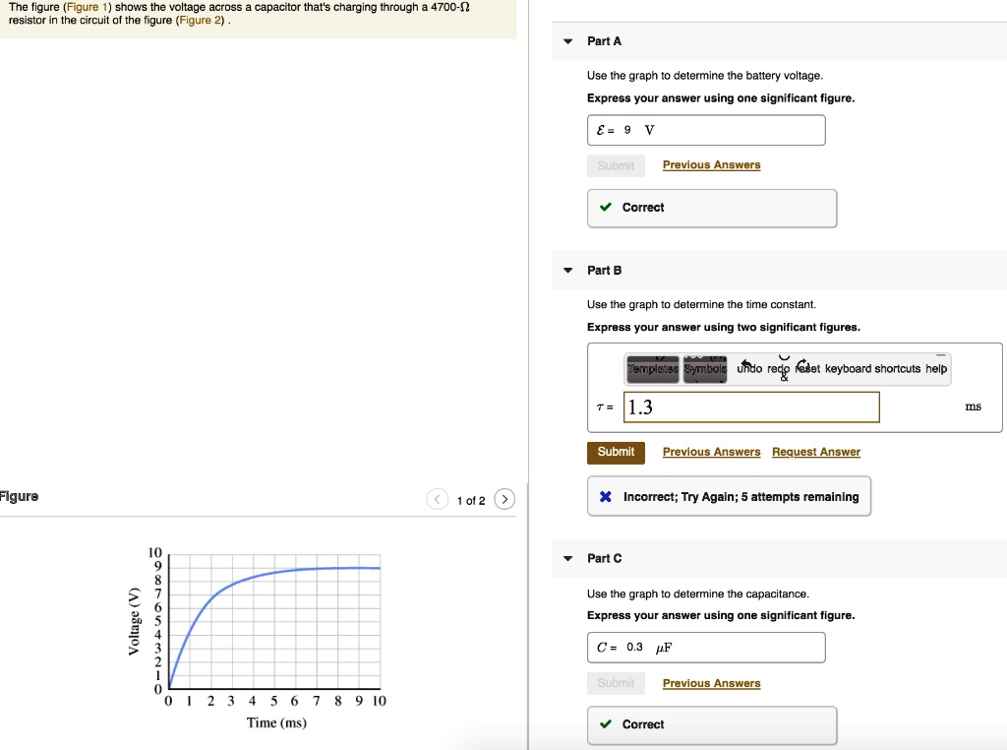Open the Figure 1 link in problem text
Image resolution: width=1007 pixels, height=750 pixels.
(x=87, y=7)
